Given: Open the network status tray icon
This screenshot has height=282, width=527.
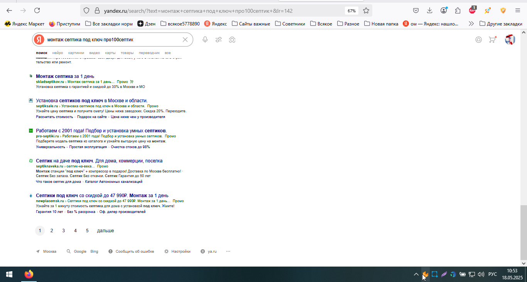Looking at the screenshot, I should tap(471, 274).
